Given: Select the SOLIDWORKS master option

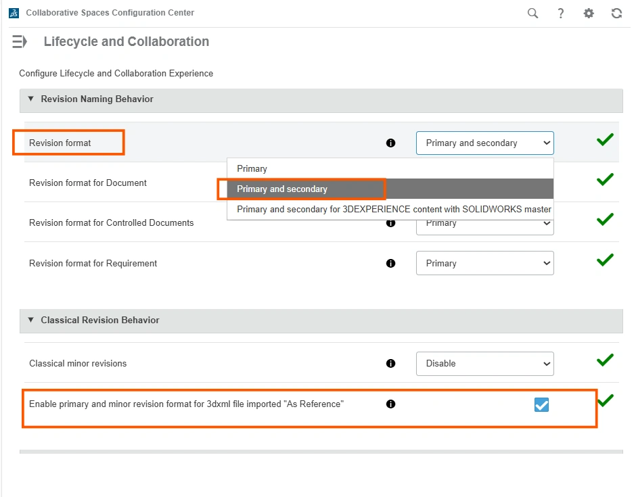Looking at the screenshot, I should click(394, 210).
